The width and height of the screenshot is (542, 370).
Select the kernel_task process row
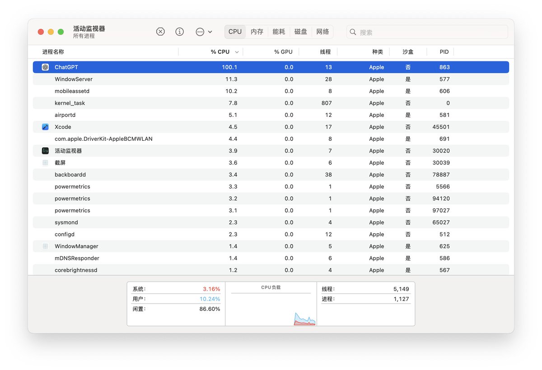tap(271, 103)
